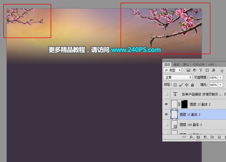Hide the masked 图层 17 副本 2 layer
This screenshot has width=226, height=162.
166,104
